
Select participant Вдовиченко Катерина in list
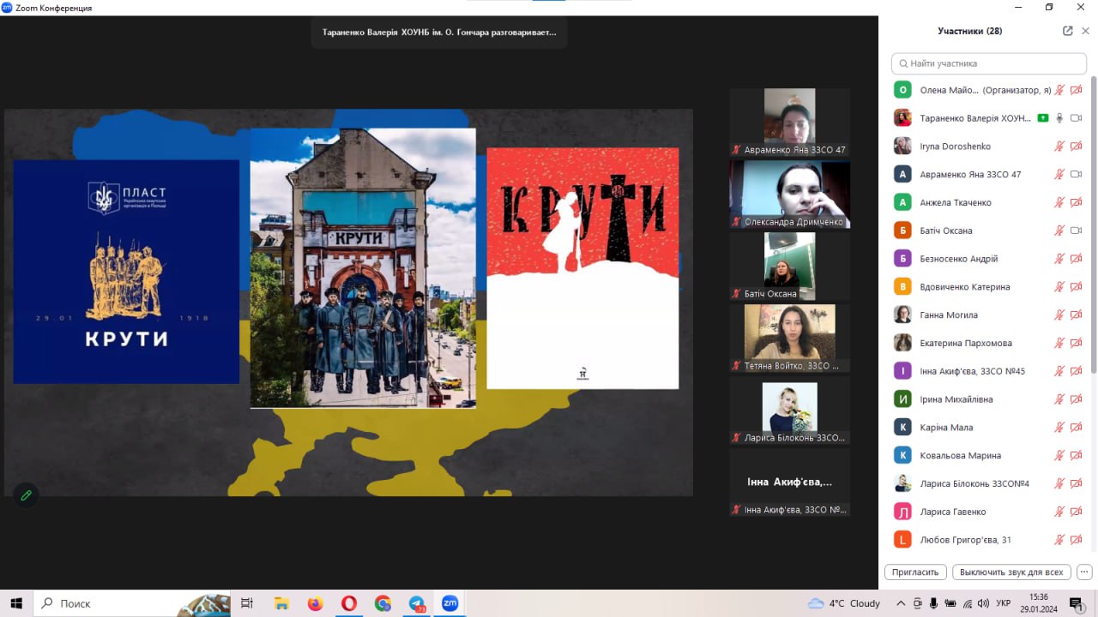point(987,287)
